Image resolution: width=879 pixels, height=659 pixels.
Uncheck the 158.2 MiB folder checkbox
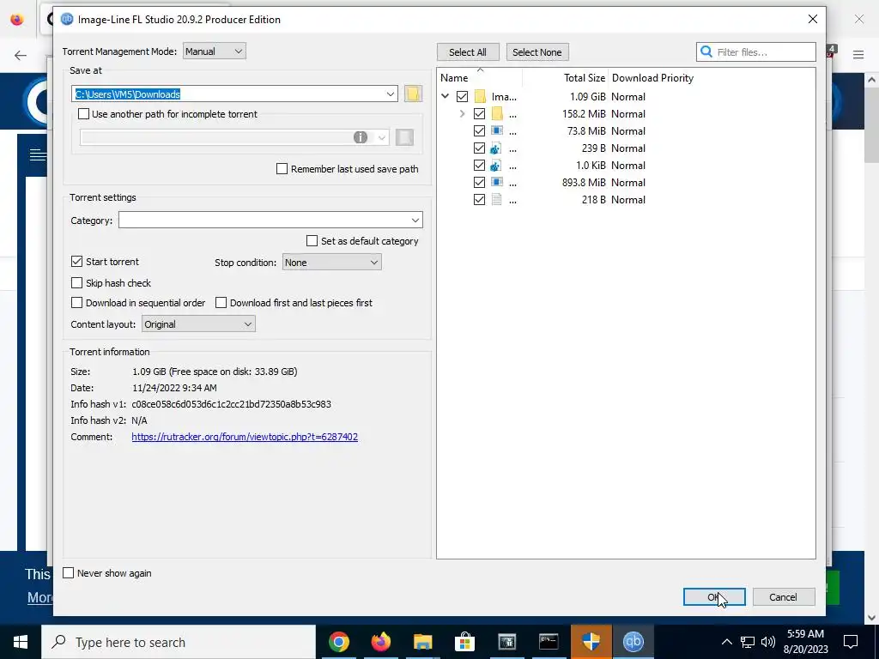click(x=479, y=114)
